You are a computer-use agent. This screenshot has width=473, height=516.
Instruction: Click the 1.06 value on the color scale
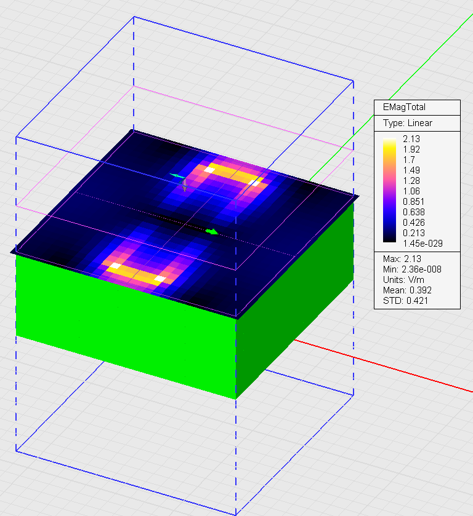(411, 191)
